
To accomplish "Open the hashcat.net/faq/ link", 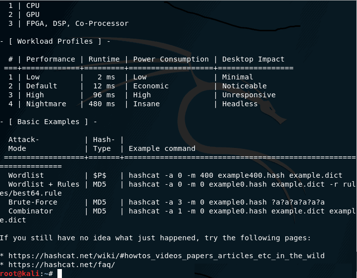I will coord(62,265).
